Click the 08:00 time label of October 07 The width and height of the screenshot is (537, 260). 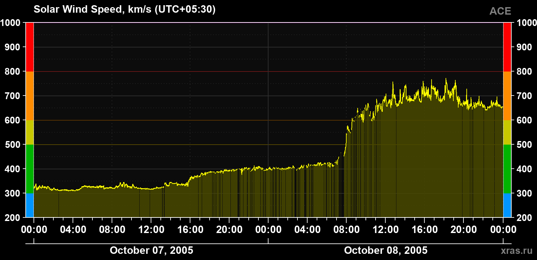(112, 229)
